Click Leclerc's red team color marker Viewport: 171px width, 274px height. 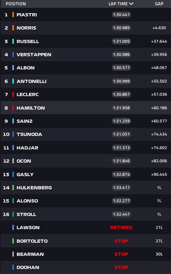(13, 94)
